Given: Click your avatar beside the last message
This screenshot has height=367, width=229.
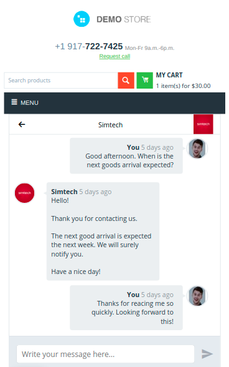Looking at the screenshot, I should click(197, 296).
